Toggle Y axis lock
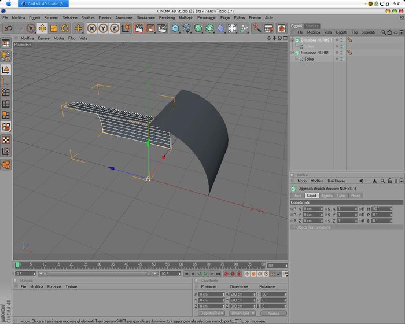The width and height of the screenshot is (405, 324). click(x=103, y=28)
